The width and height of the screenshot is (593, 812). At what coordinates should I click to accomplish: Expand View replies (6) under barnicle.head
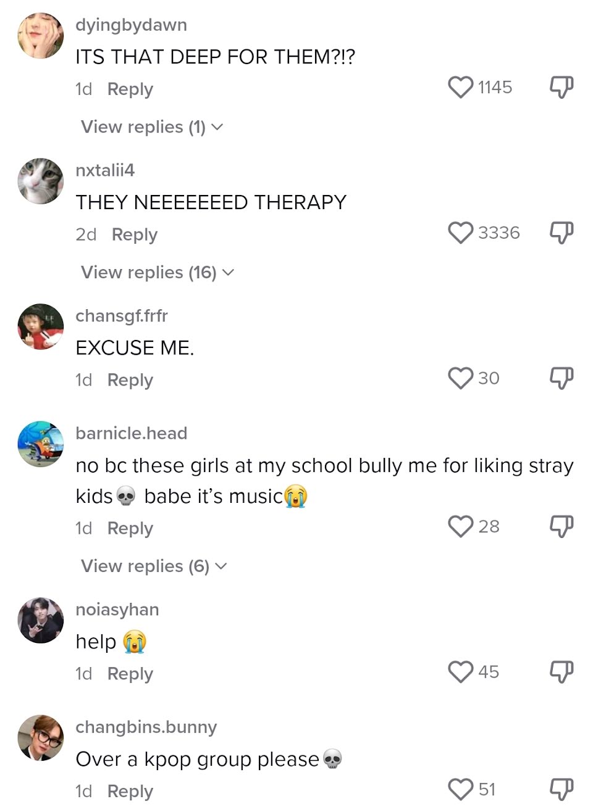point(154,566)
